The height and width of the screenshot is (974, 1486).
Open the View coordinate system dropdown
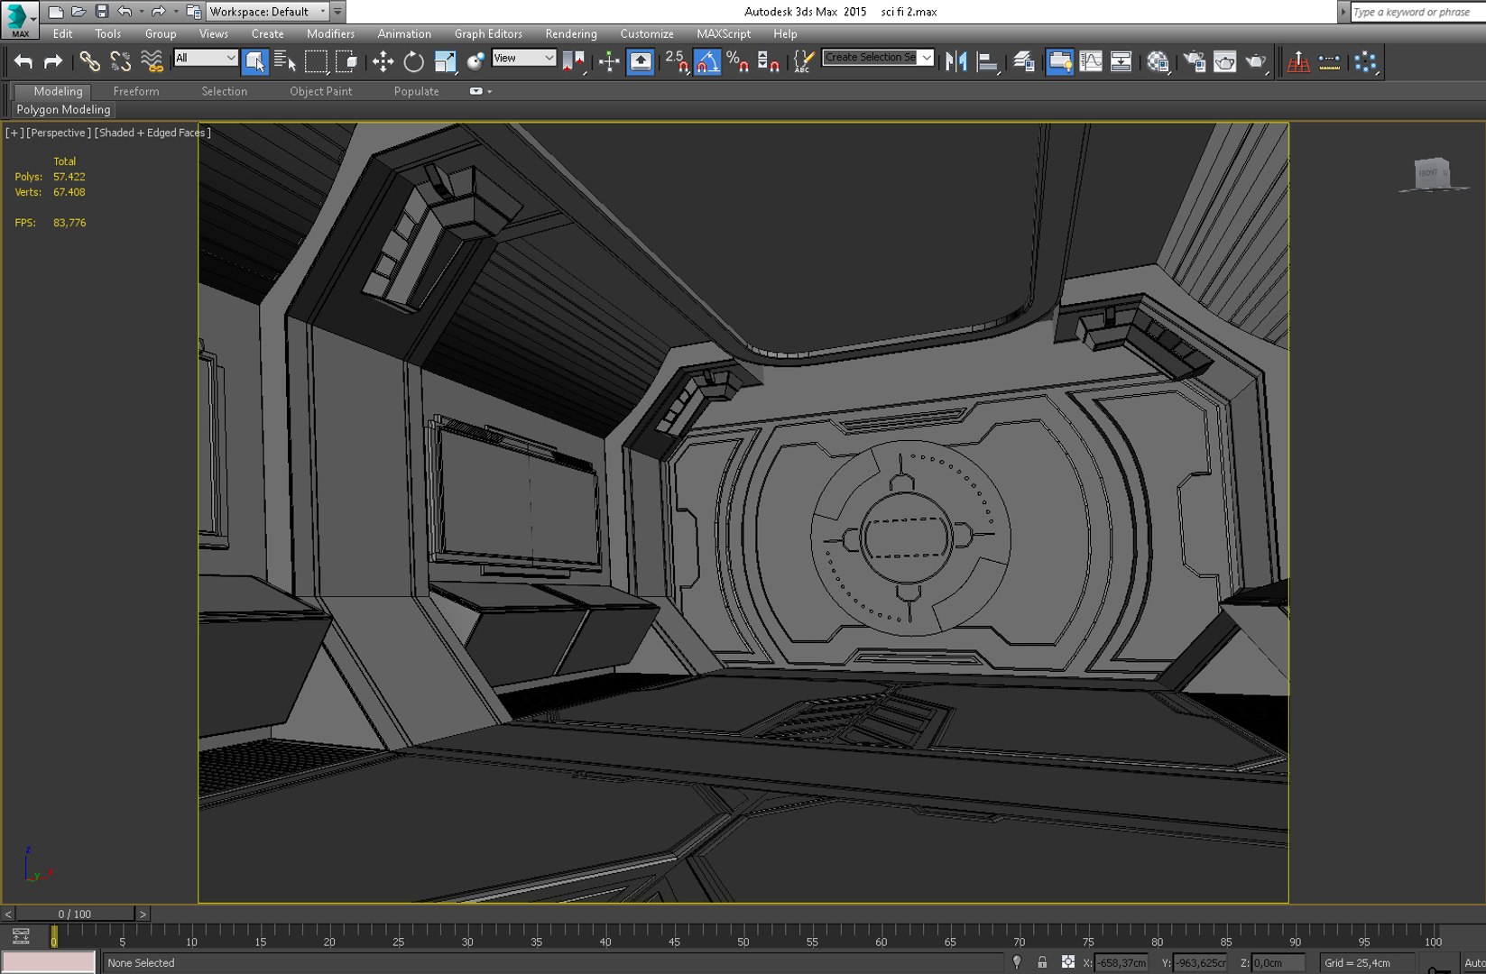[x=523, y=58]
